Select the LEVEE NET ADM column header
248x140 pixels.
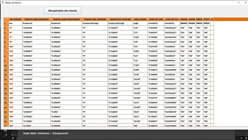(x=156, y=19)
